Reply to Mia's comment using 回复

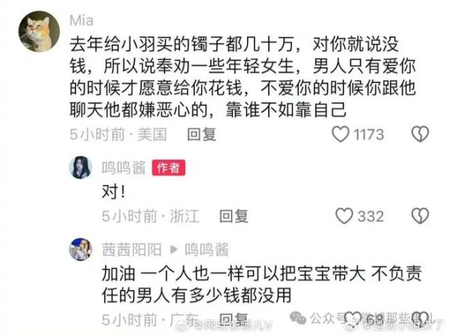click(201, 135)
